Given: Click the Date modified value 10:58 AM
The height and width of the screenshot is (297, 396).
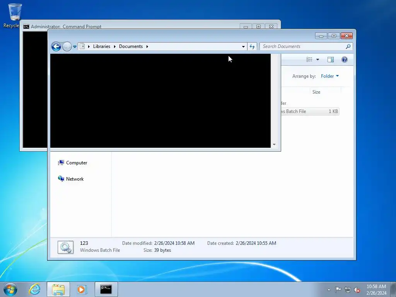Looking at the screenshot, I should pos(174,243).
